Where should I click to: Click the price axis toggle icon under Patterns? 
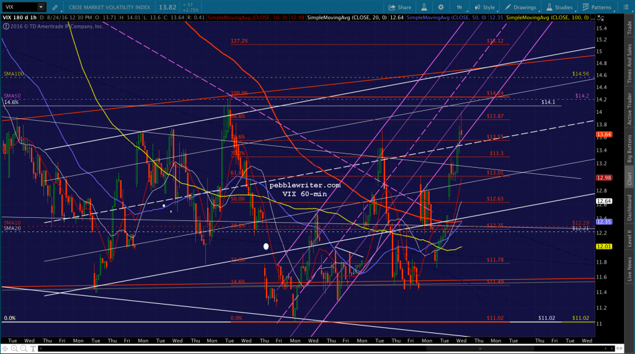[x=600, y=18]
